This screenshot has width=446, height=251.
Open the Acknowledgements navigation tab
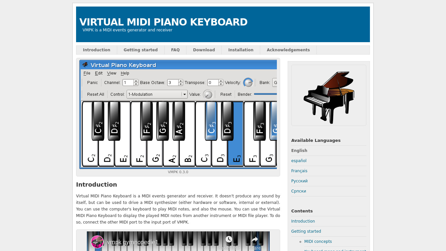coord(288,50)
